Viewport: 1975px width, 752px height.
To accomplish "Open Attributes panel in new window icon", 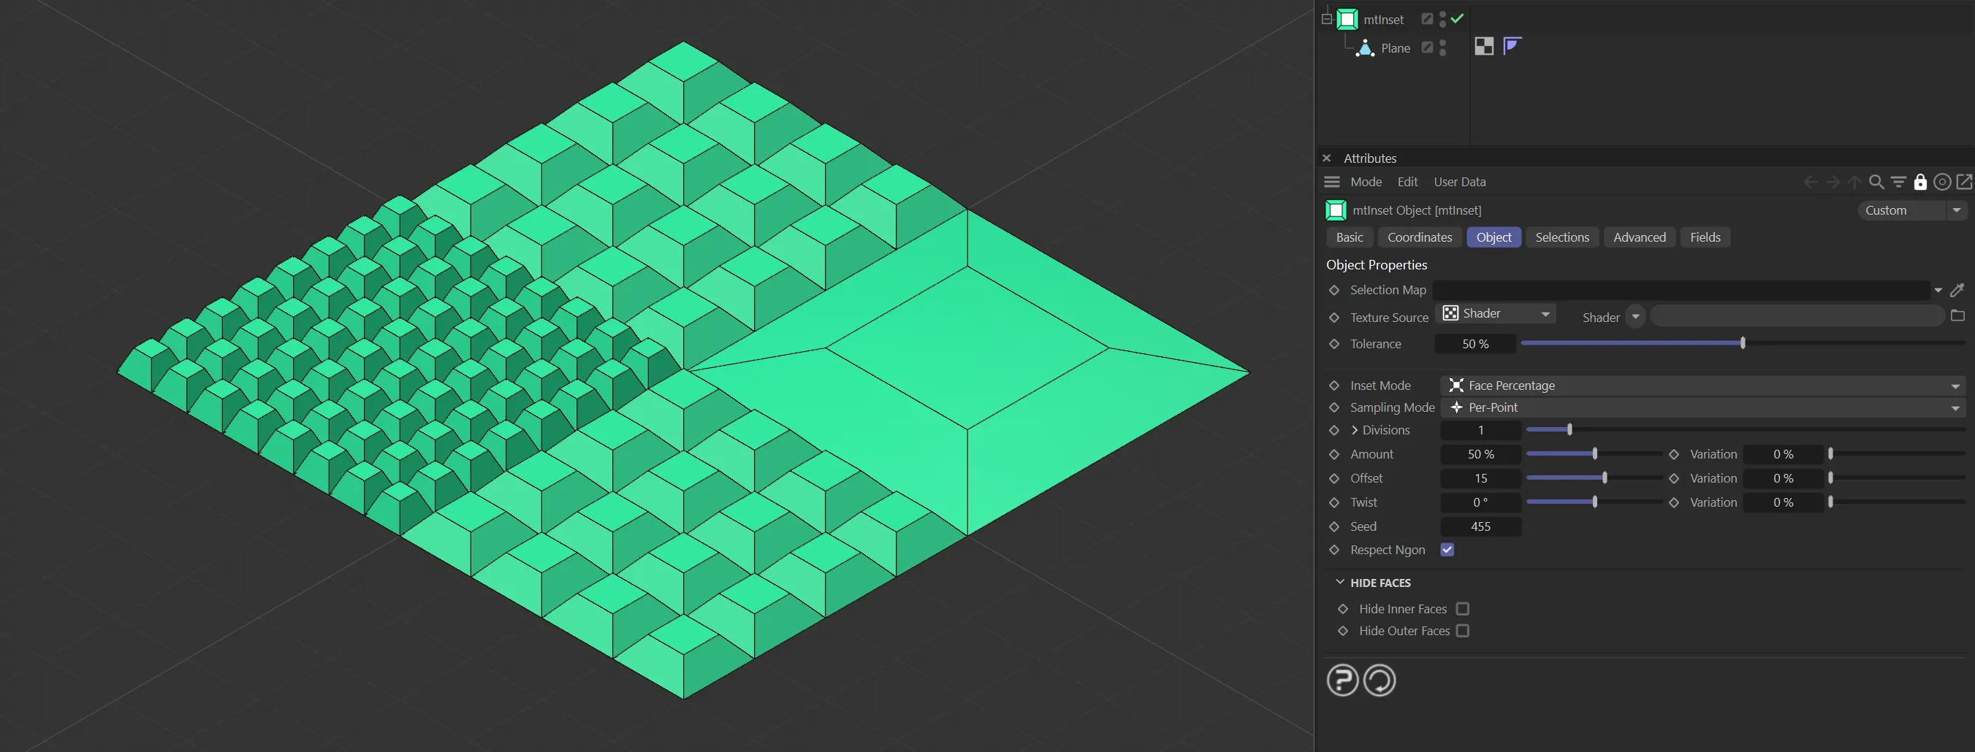I will click(1964, 183).
